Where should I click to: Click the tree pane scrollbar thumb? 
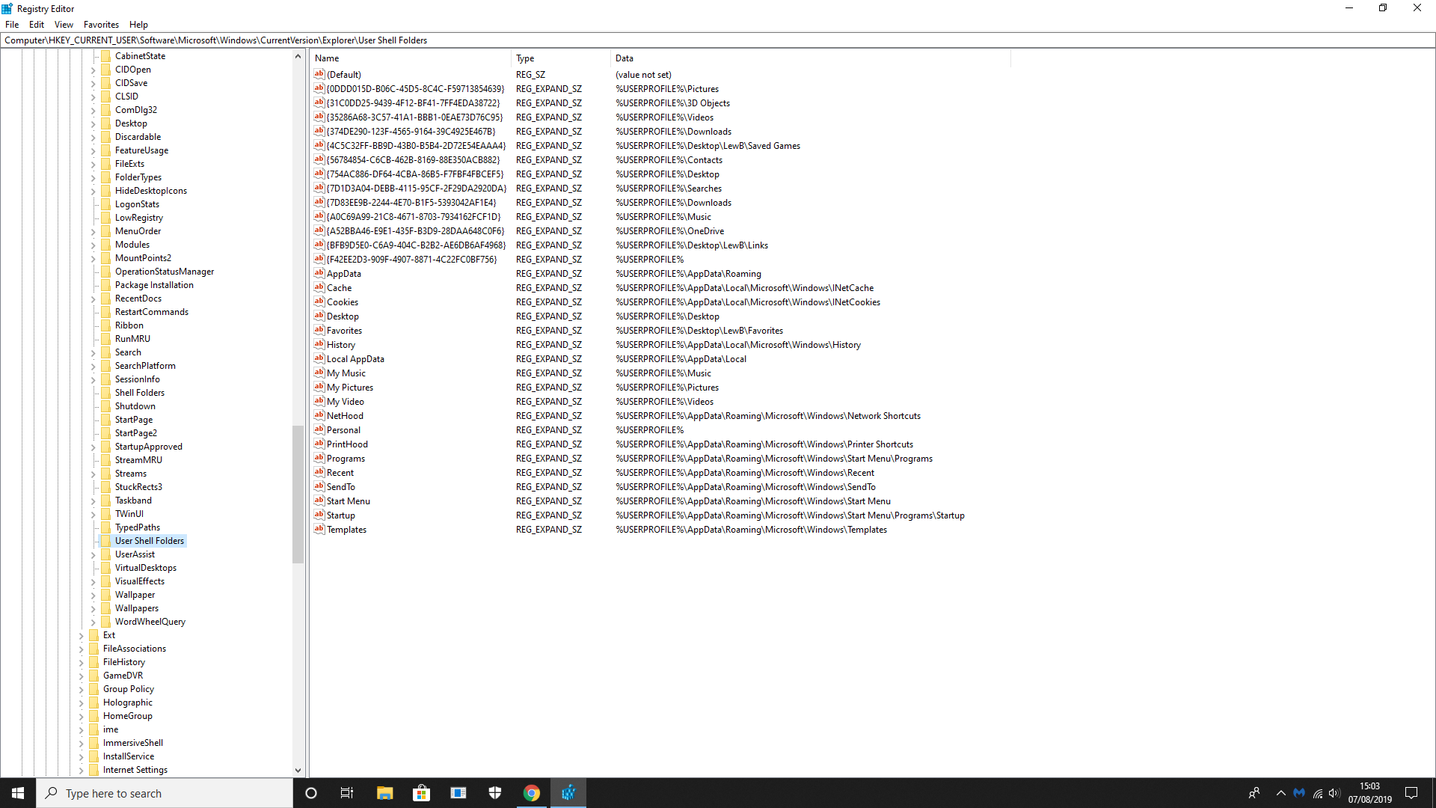(x=298, y=494)
